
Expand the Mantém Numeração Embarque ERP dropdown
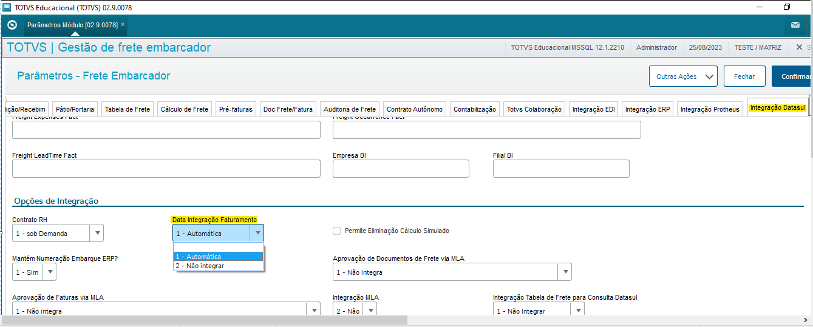pos(49,272)
